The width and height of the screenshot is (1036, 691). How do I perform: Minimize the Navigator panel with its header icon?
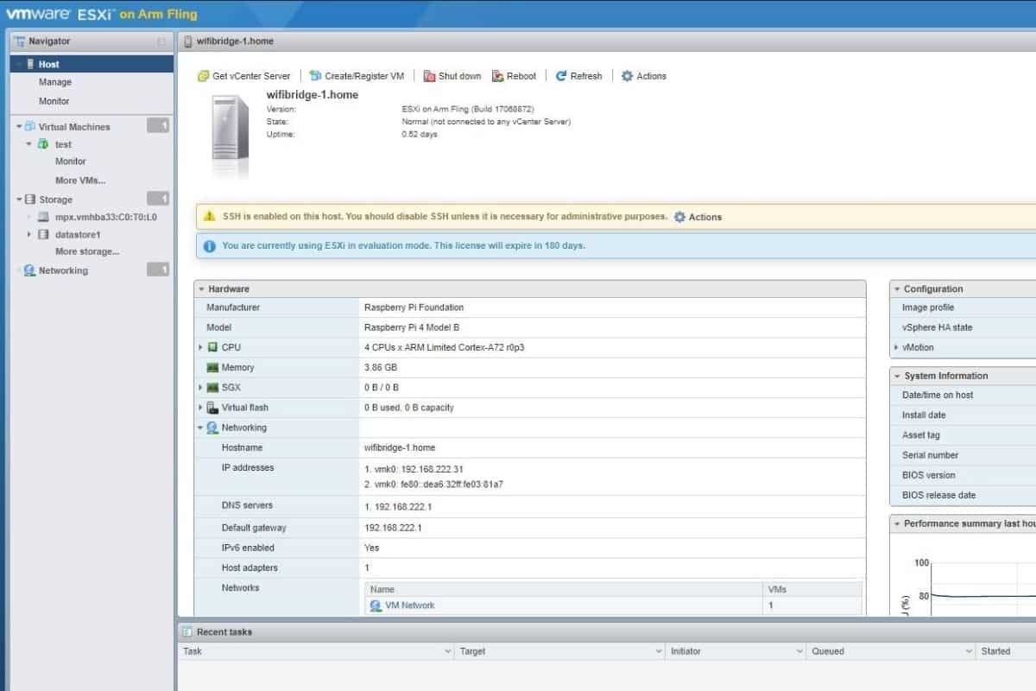[161, 41]
